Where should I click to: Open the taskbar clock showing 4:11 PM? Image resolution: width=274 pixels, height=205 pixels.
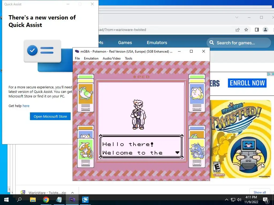click(251, 200)
